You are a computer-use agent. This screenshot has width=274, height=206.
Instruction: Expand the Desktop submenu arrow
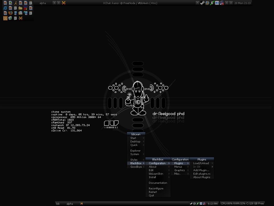[144, 142]
